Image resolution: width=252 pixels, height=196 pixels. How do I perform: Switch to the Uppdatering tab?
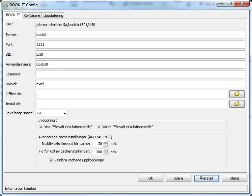tap(53, 15)
